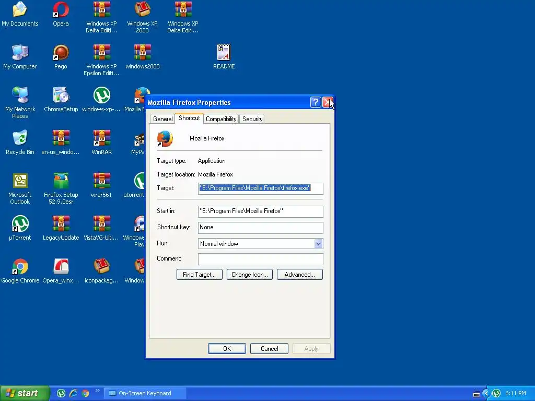The height and width of the screenshot is (401, 535).
Task: Open the Run window mode dropdown
Action: point(318,243)
